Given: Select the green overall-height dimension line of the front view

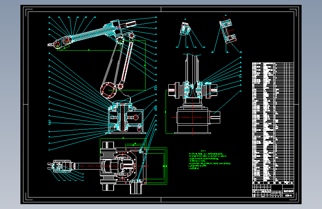Looking at the screenshot, I should 166,112.
